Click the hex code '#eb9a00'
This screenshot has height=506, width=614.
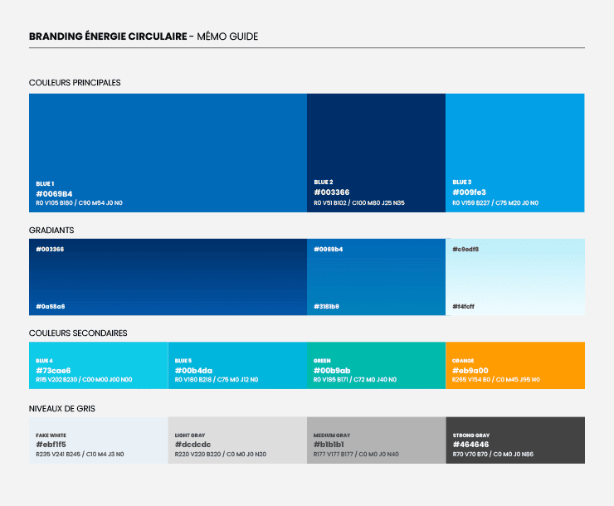click(470, 370)
